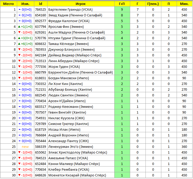Click the minutes value 180 for Иссаш Илак
193x179 pixels.
[184, 130]
